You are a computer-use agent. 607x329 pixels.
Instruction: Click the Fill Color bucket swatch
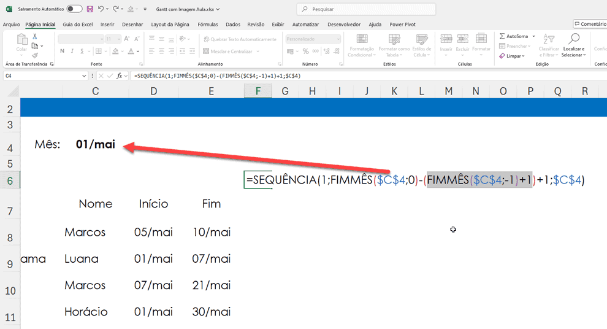pos(115,51)
